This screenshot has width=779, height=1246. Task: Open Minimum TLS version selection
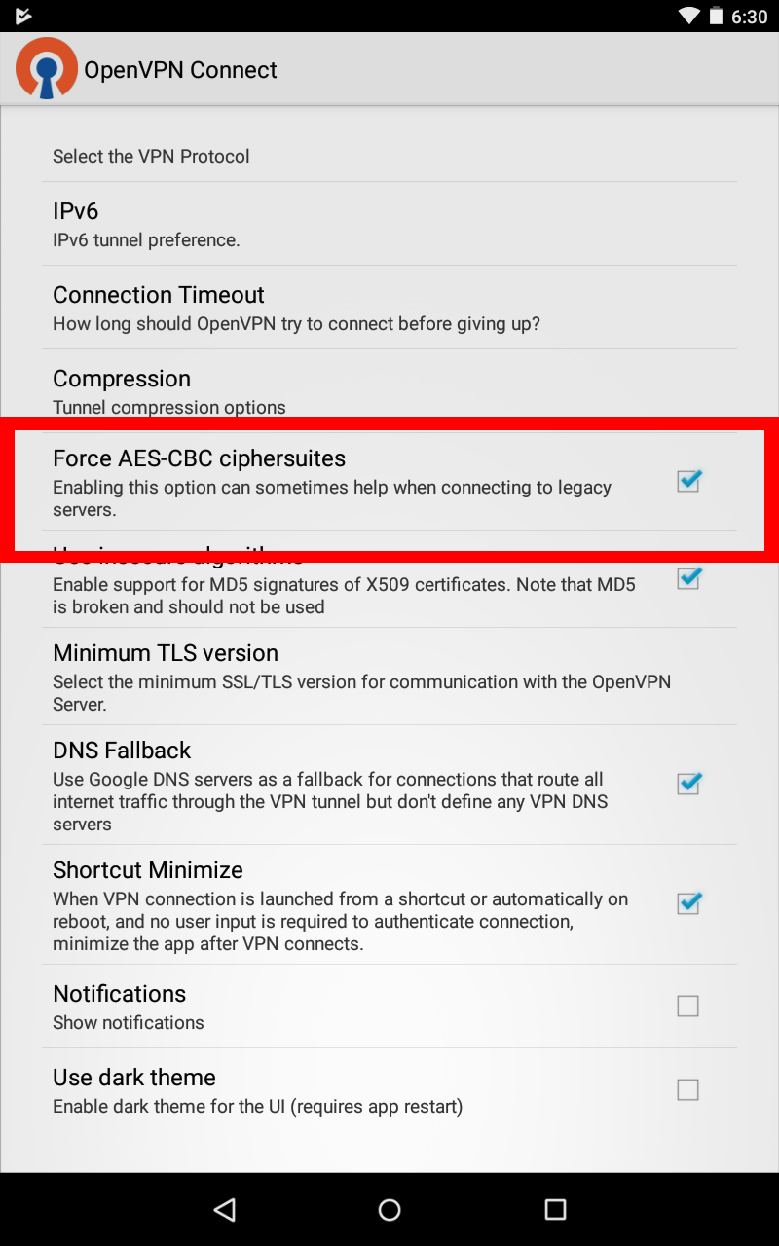389,677
